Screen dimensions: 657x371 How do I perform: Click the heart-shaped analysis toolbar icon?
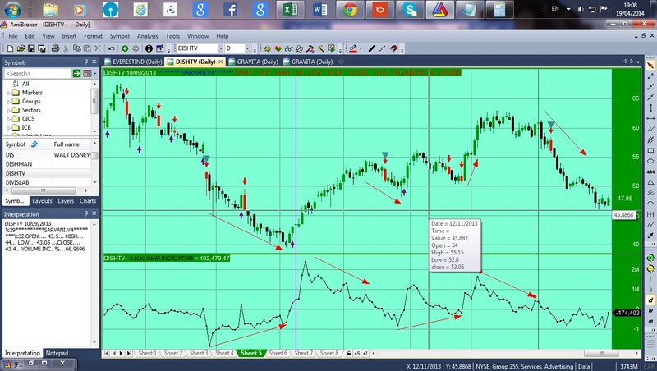(x=278, y=48)
